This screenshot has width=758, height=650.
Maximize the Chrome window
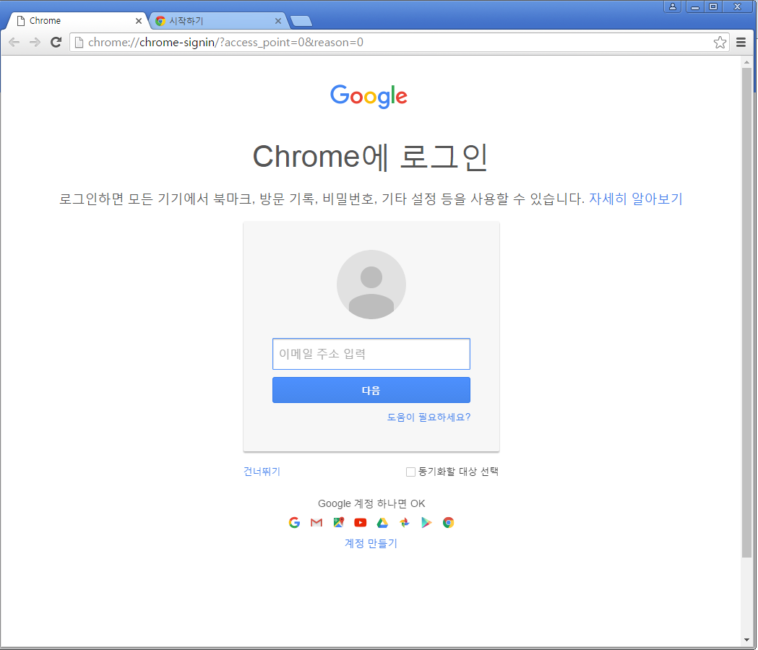pos(713,6)
